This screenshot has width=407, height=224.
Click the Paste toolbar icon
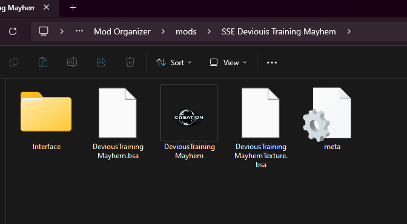(x=43, y=62)
